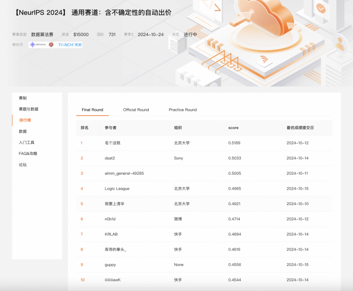Switch to the Official Round tab
353x291 pixels.
(136, 110)
